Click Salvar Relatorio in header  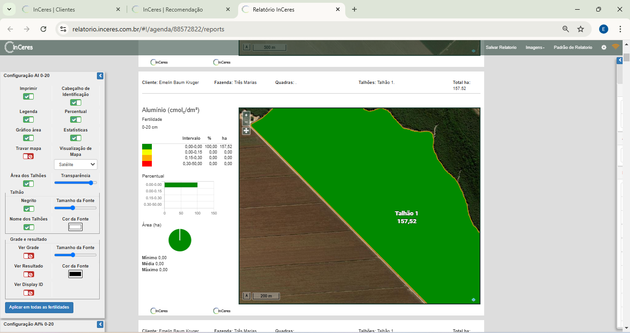coord(501,48)
